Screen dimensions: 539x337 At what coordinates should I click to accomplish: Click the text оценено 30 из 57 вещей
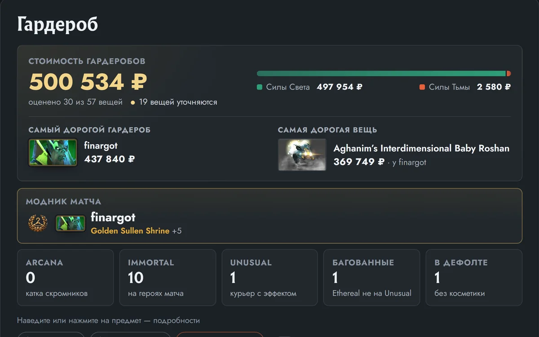coord(75,102)
